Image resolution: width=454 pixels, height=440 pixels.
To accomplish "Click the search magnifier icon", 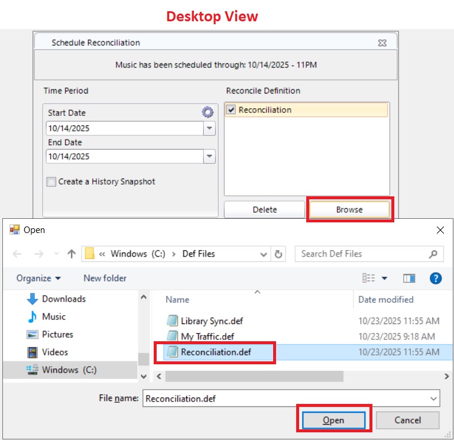I will 433,254.
